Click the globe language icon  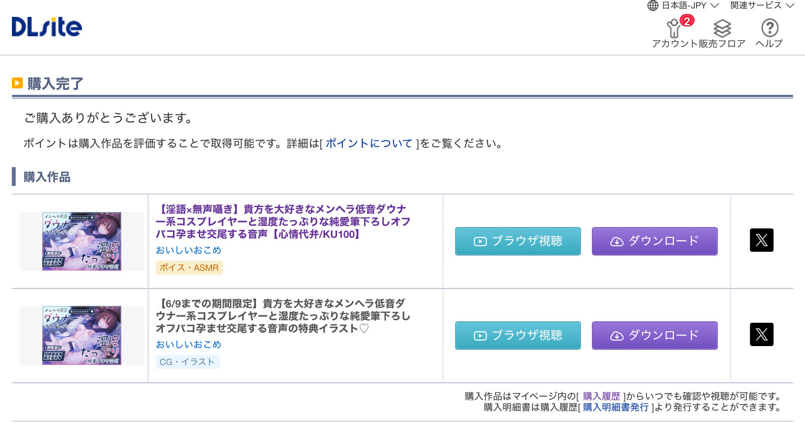(653, 5)
